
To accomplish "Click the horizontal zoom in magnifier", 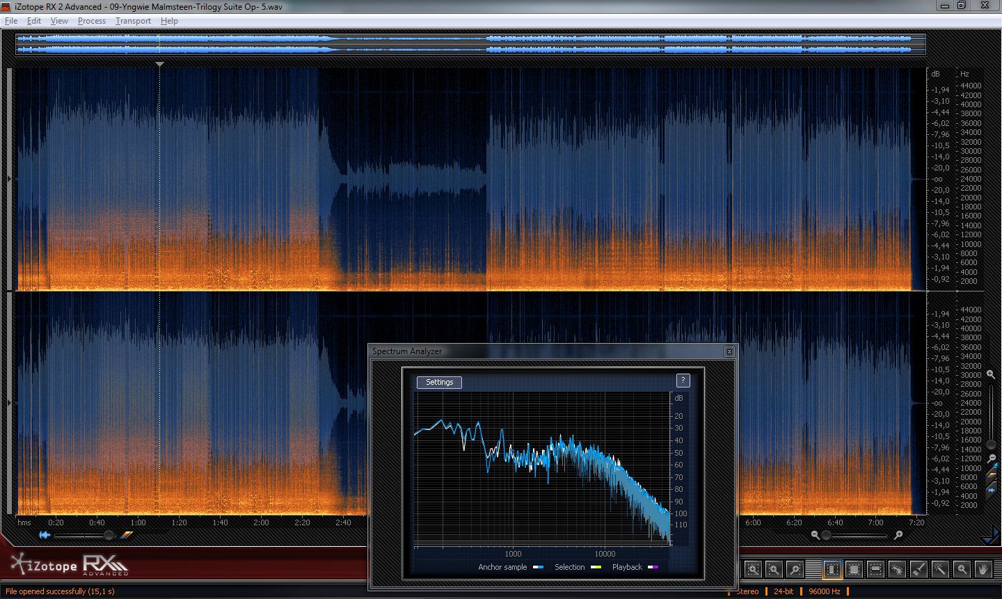I will pyautogui.click(x=898, y=535).
